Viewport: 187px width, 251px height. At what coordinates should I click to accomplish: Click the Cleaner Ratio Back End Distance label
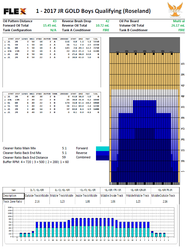(x=26, y=157)
